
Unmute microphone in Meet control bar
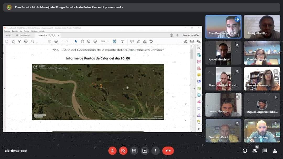point(112,151)
